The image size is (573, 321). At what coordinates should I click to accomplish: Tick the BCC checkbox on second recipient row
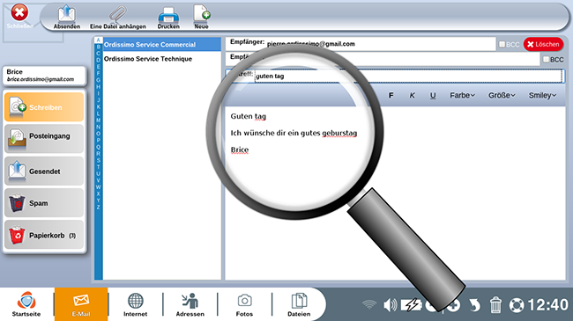pos(546,59)
